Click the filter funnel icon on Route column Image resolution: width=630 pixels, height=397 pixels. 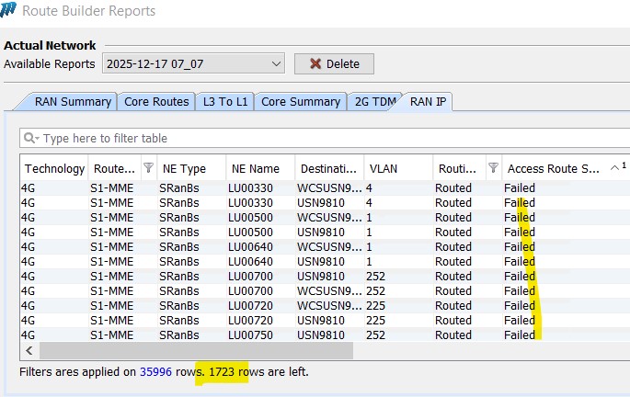point(148,168)
